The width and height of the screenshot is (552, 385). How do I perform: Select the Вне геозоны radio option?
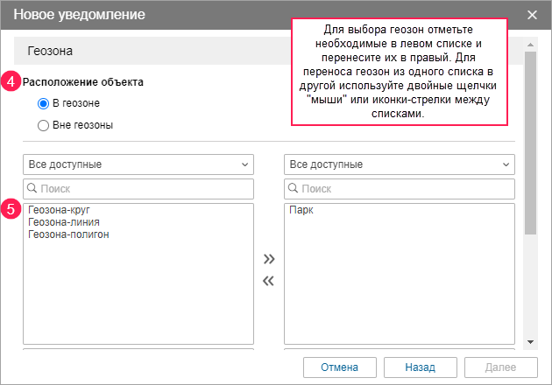44,125
